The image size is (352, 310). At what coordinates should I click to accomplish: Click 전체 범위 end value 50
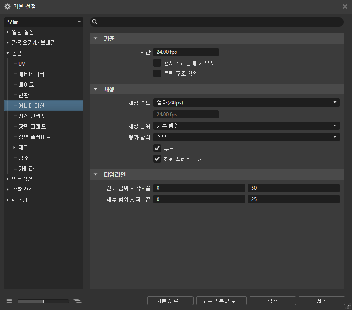(x=294, y=188)
